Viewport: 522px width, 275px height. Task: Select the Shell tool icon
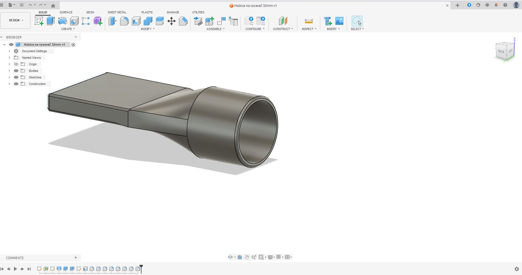[x=136, y=21]
